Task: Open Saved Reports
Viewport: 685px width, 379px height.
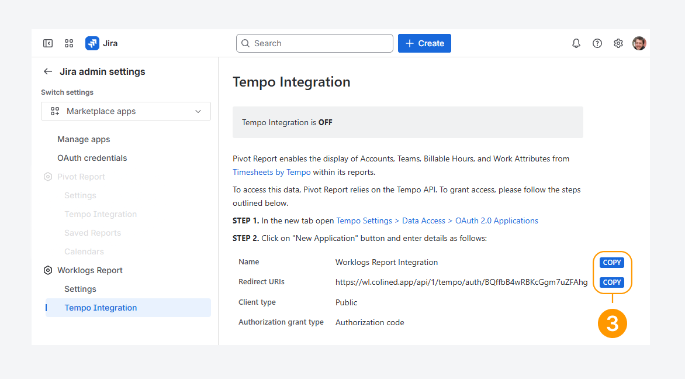Action: coord(92,233)
